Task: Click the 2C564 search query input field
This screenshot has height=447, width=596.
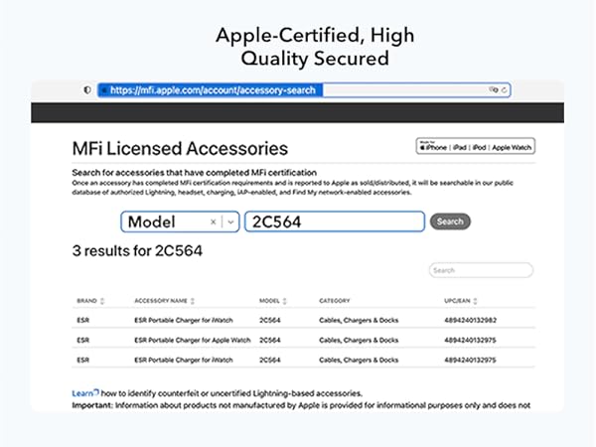Action: [335, 222]
